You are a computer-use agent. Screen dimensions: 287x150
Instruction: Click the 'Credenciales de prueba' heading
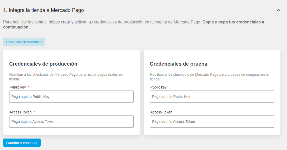[x=179, y=64]
